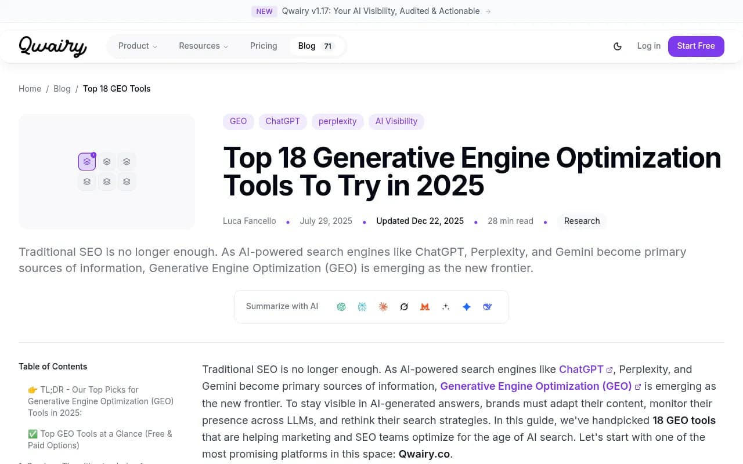The width and height of the screenshot is (743, 464).
Task: Click Top 18 GEO Tools breadcrumb
Action: (117, 89)
